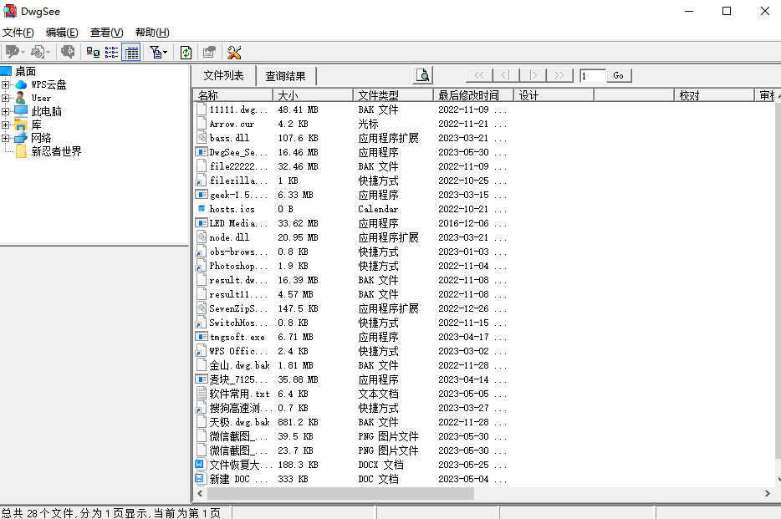Click the 新建 DOC document icon
The width and height of the screenshot is (781, 519).
click(200, 479)
